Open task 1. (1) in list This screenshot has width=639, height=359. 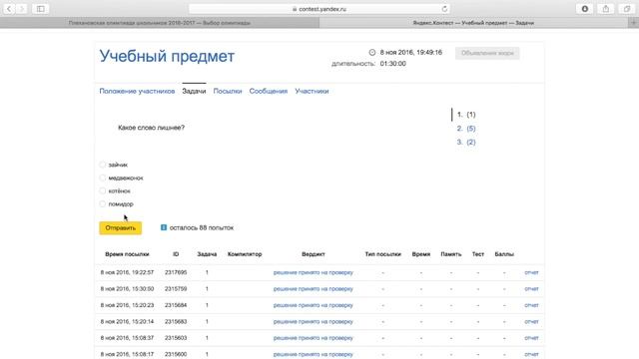[x=466, y=115]
